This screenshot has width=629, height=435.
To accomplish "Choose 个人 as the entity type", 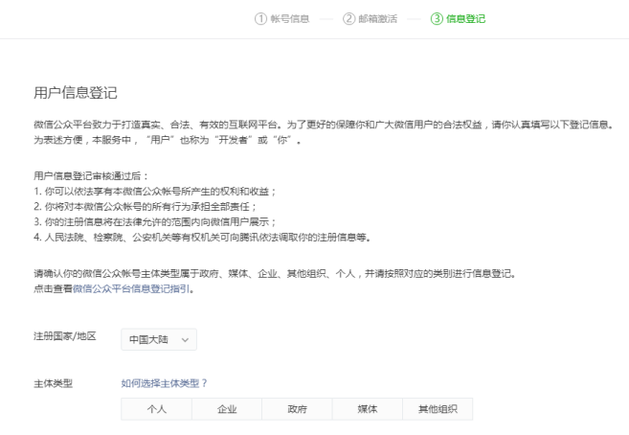I will click(x=156, y=409).
